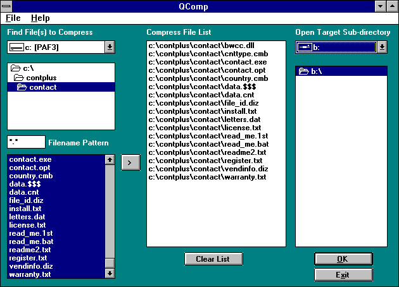Expand the target drive b: dropdown

[x=381, y=47]
